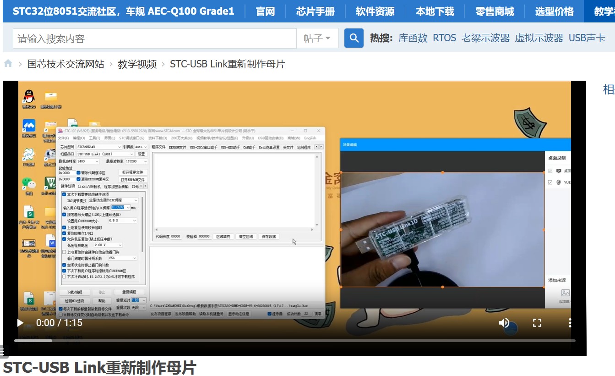Click the green spreadsheet file icon near the 下载/编程 button
Screen dimensions: 615x376
pyautogui.click(x=29, y=299)
